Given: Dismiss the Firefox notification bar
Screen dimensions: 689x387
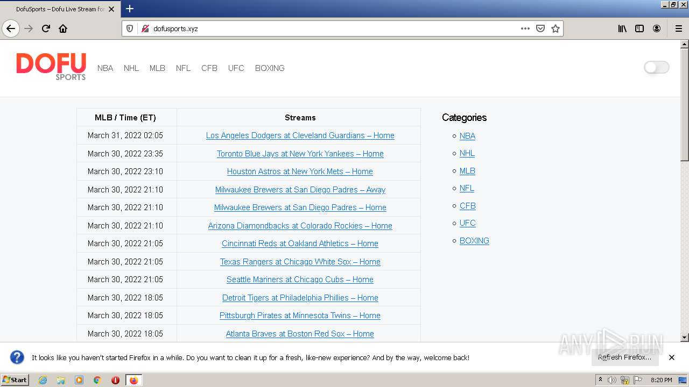Looking at the screenshot, I should (x=672, y=357).
